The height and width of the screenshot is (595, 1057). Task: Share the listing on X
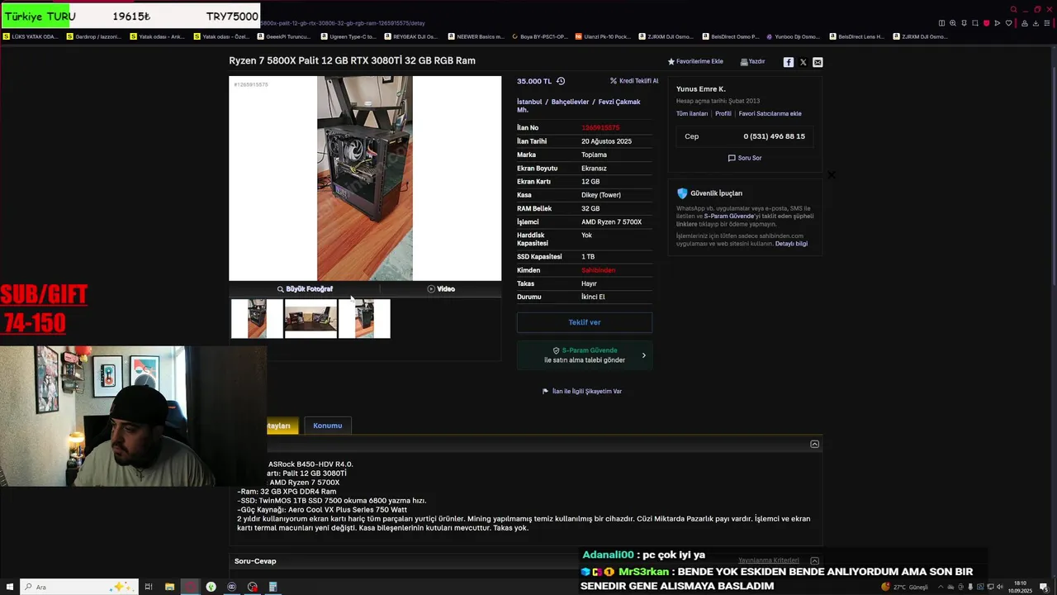(x=803, y=62)
